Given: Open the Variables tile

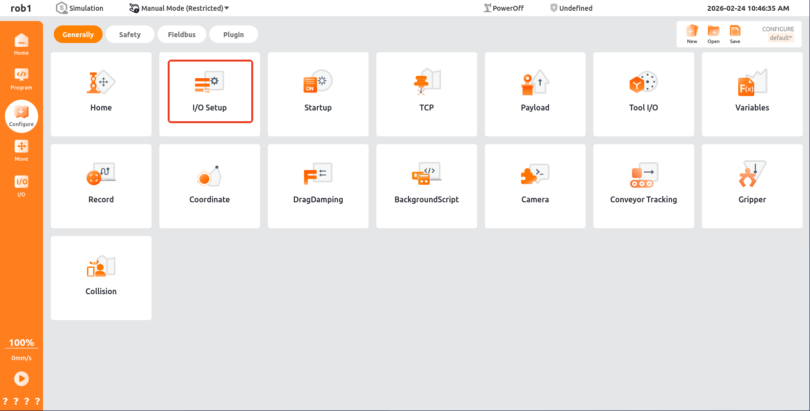Looking at the screenshot, I should pyautogui.click(x=752, y=94).
